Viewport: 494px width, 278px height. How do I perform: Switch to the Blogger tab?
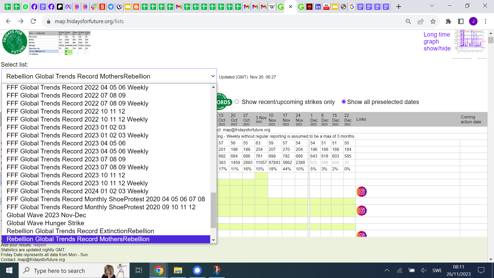point(136,7)
